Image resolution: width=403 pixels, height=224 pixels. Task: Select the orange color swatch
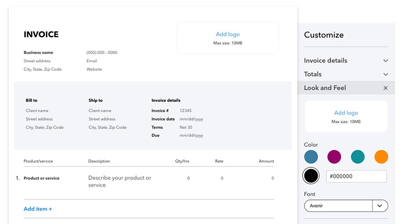pos(381,156)
